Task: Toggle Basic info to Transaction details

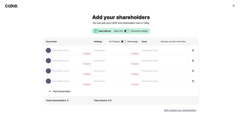Action: click(x=127, y=31)
